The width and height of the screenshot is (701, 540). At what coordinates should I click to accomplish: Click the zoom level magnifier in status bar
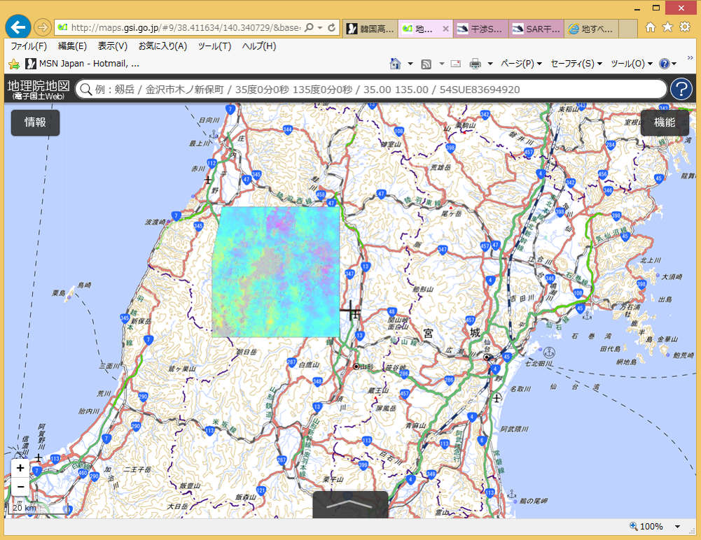pyautogui.click(x=634, y=526)
